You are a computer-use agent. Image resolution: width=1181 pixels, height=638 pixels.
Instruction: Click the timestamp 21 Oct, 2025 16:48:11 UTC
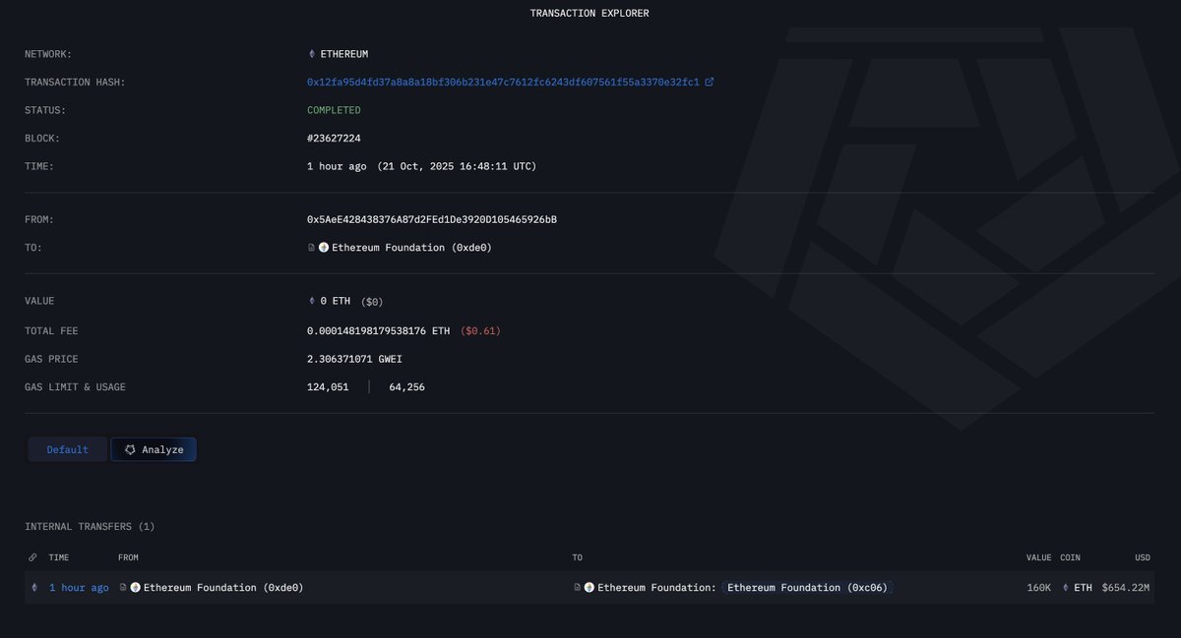[x=455, y=167]
